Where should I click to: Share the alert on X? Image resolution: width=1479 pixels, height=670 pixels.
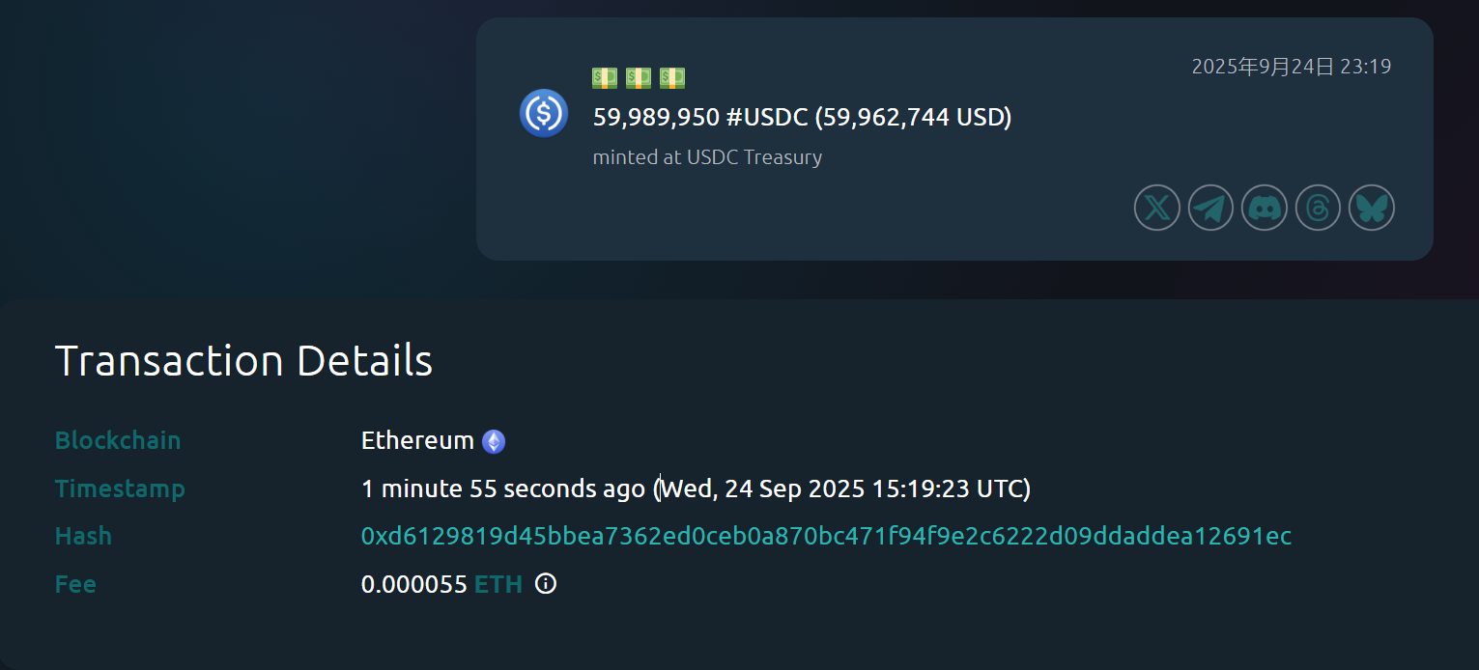coord(1156,208)
